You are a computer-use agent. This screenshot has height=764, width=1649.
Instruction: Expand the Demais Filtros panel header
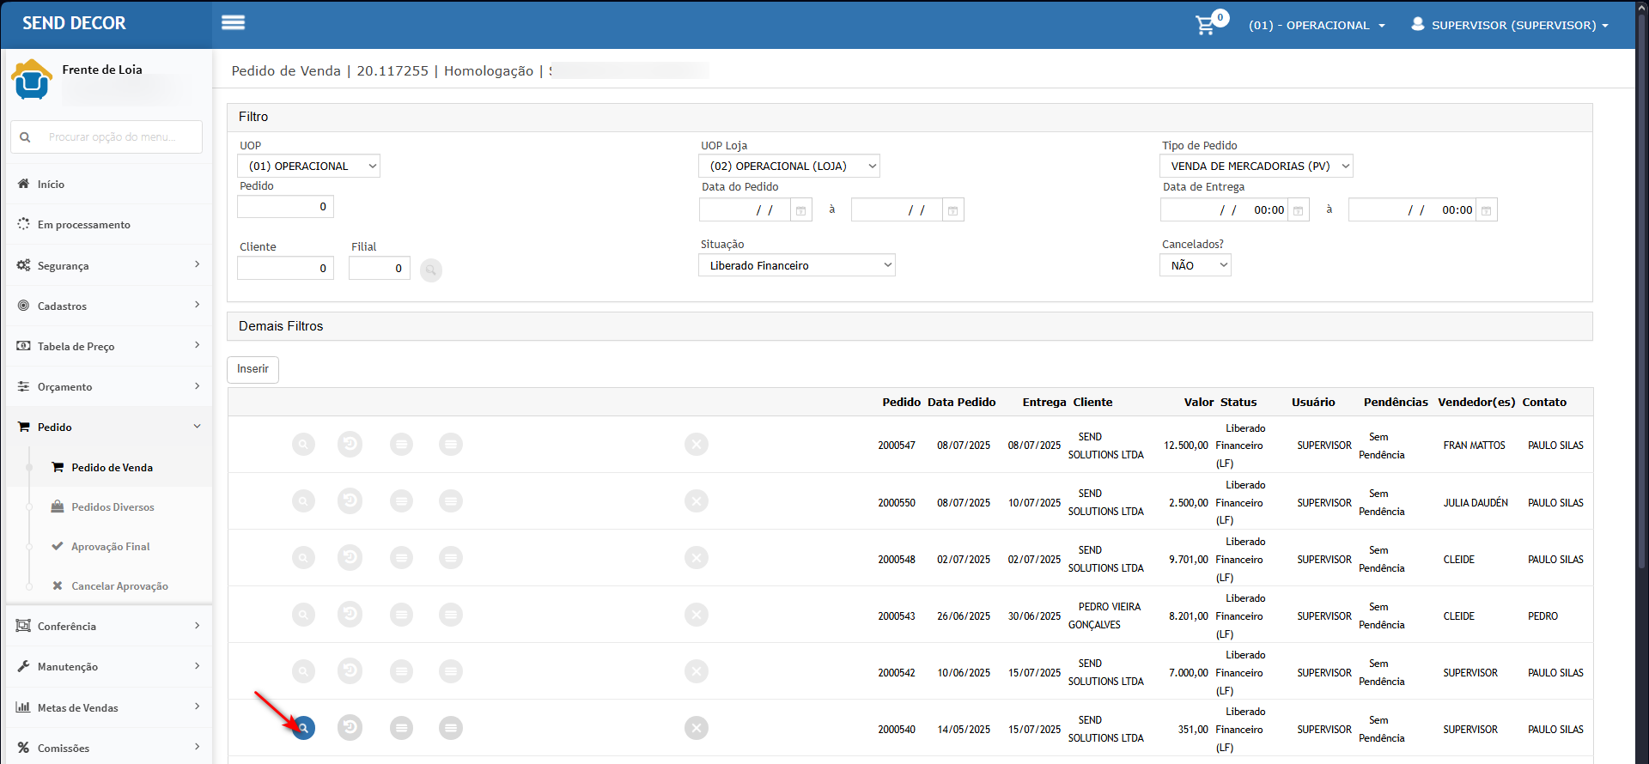[910, 326]
